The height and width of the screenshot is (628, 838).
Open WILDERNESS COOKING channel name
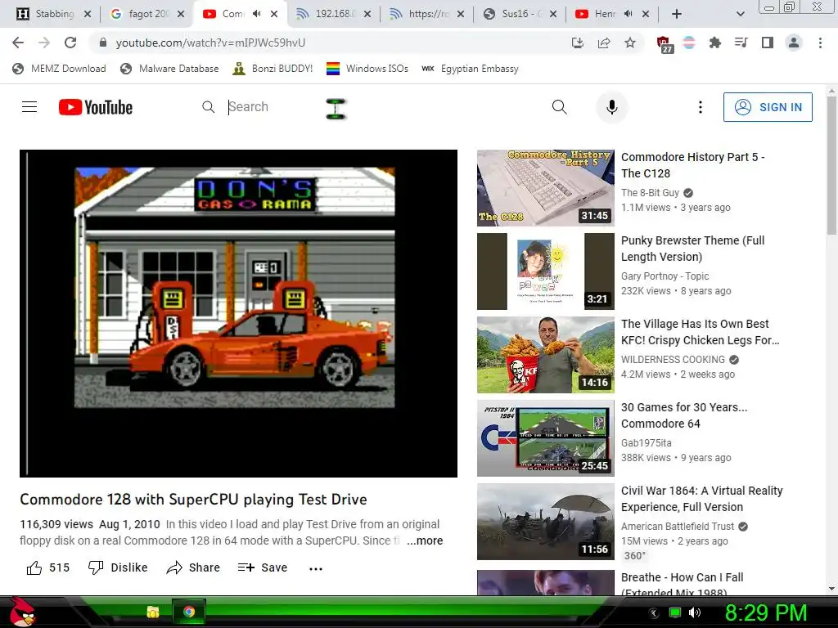(x=673, y=360)
